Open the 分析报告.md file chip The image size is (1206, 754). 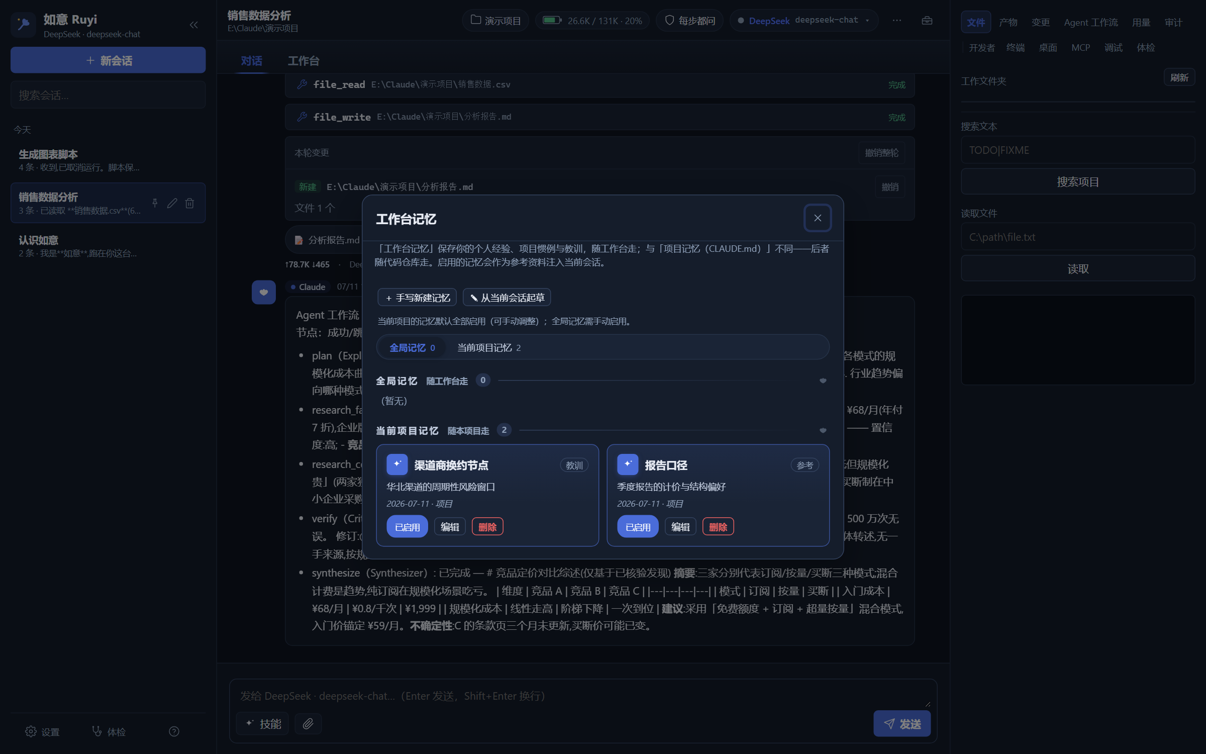(x=327, y=240)
